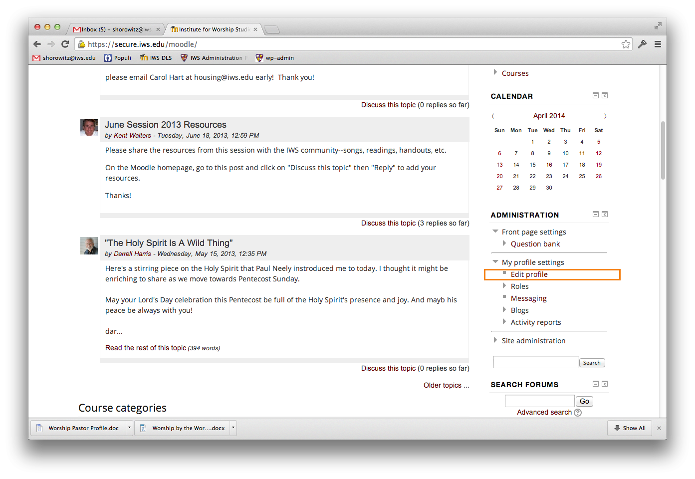Viewport: 695px width, 479px height.
Task: Open the wrench extension icon
Action: [x=642, y=44]
